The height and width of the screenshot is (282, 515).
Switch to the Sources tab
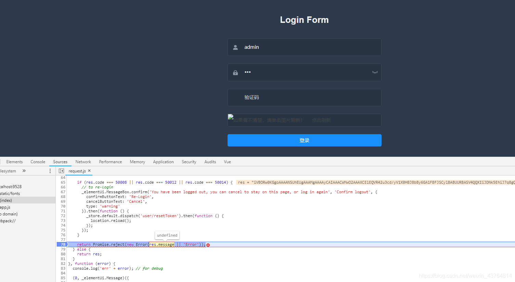(60, 162)
